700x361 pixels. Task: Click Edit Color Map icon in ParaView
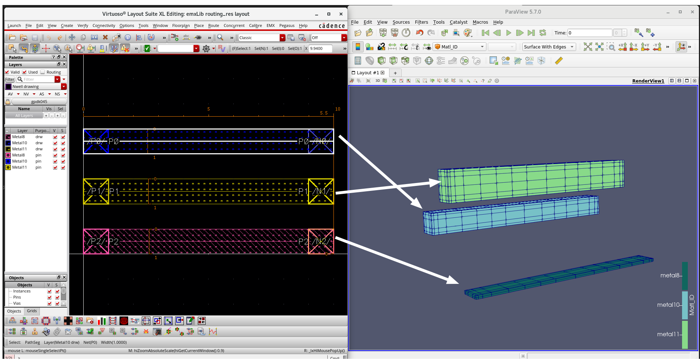click(x=369, y=47)
